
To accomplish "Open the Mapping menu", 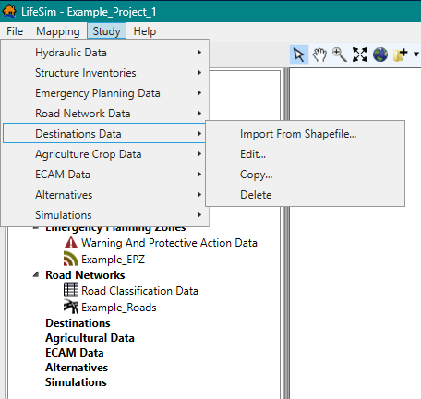I will coord(58,31).
